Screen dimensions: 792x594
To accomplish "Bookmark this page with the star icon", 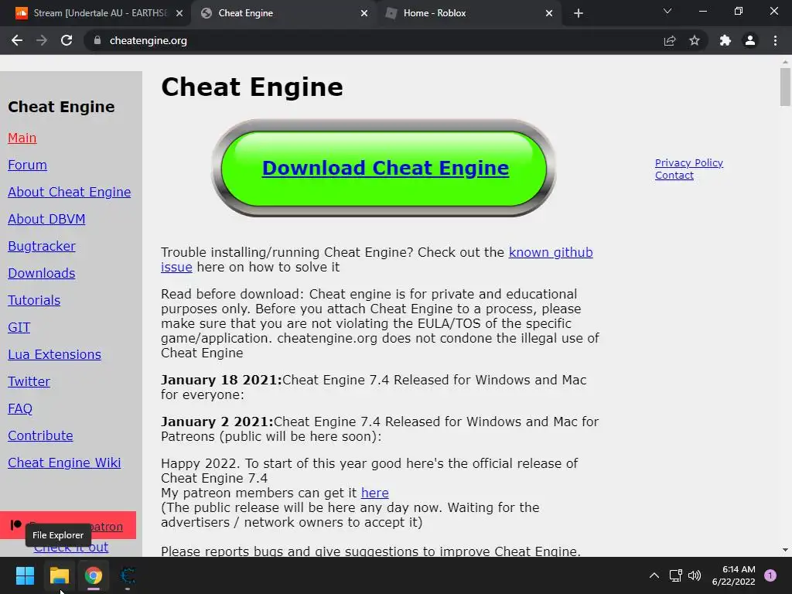I will point(695,40).
